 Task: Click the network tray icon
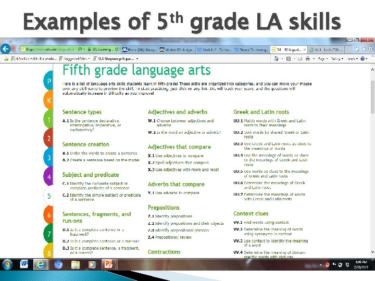click(340, 265)
